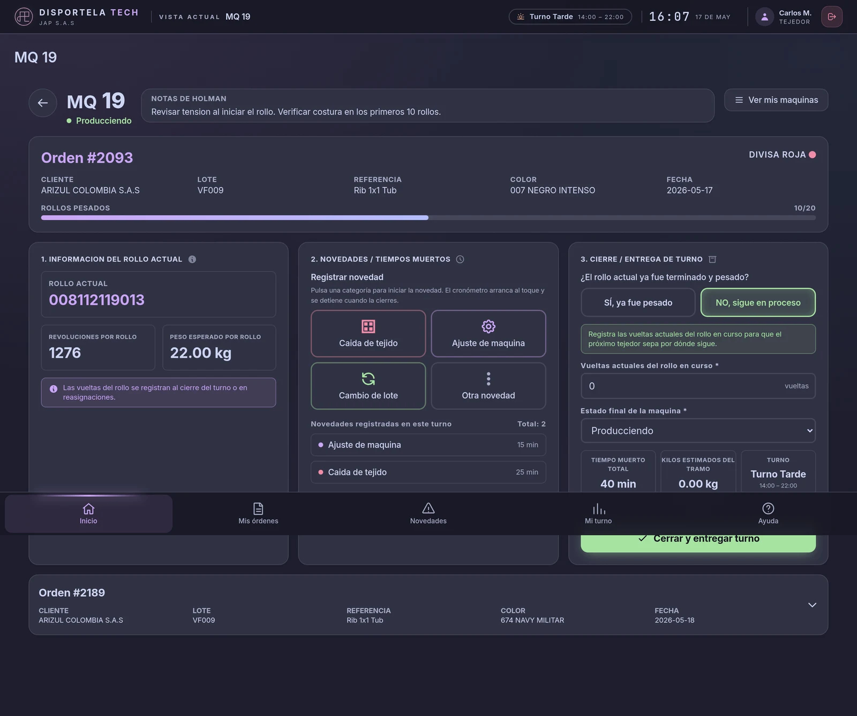Click the Notas de Holman note box

427,105
